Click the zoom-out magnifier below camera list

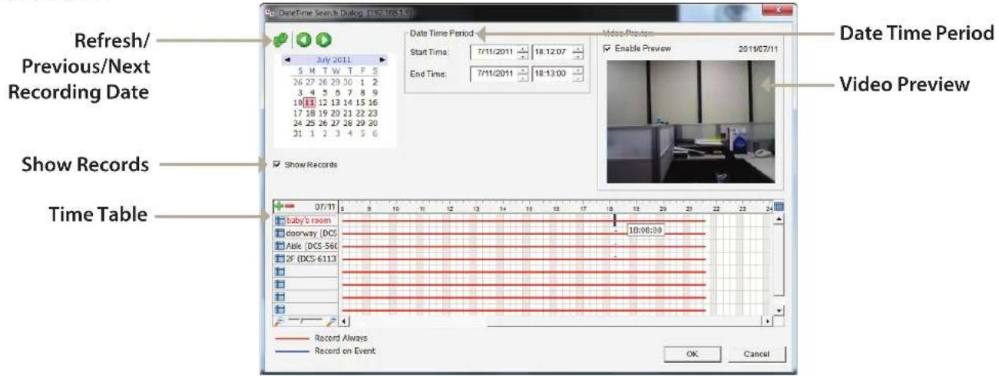point(280,320)
